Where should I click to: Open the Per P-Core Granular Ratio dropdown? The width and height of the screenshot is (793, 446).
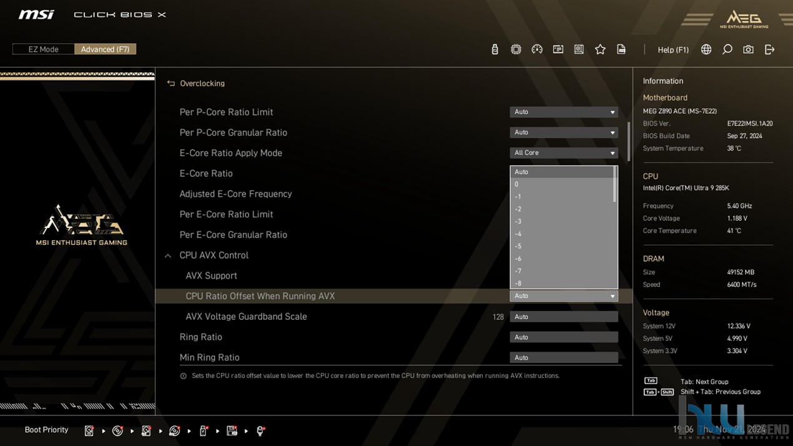coord(564,132)
